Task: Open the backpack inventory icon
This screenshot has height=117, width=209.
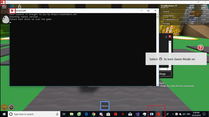Action: pos(19,7)
